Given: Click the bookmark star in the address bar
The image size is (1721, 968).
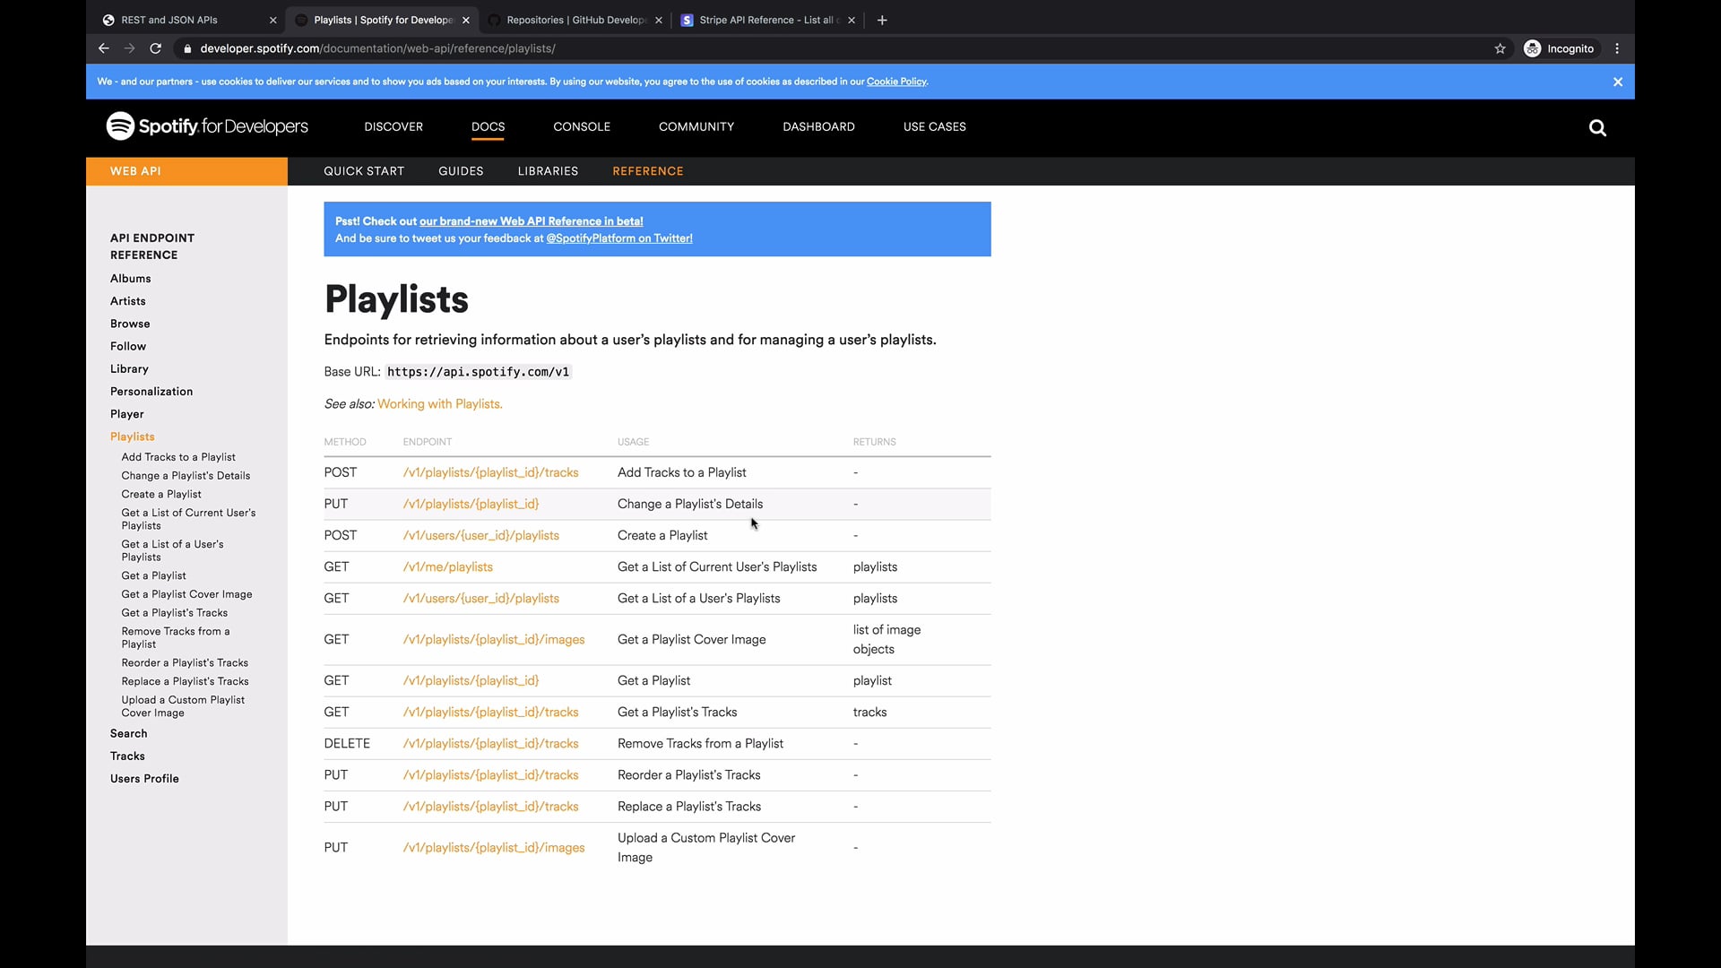Looking at the screenshot, I should (1500, 48).
